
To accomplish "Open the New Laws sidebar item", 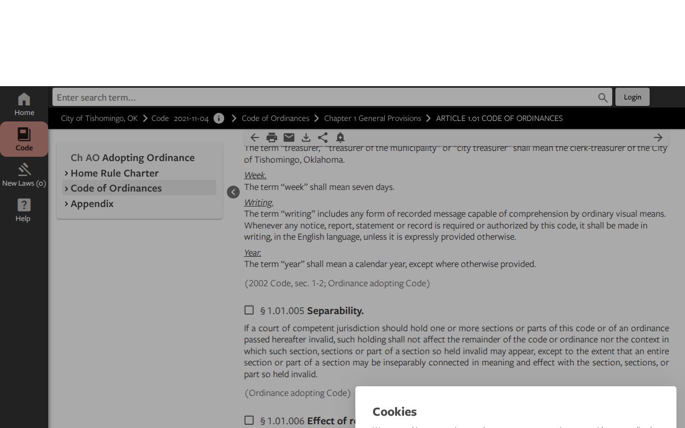I will point(24,175).
